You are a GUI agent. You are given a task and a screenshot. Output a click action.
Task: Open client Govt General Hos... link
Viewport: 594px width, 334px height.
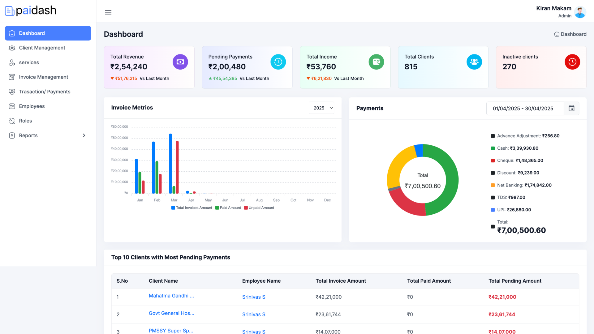[171, 313]
